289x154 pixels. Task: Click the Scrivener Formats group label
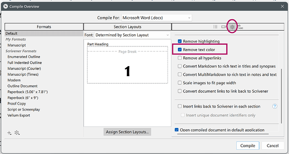[21, 51]
